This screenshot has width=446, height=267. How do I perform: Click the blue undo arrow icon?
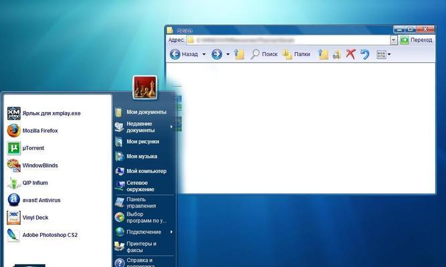click(x=364, y=54)
